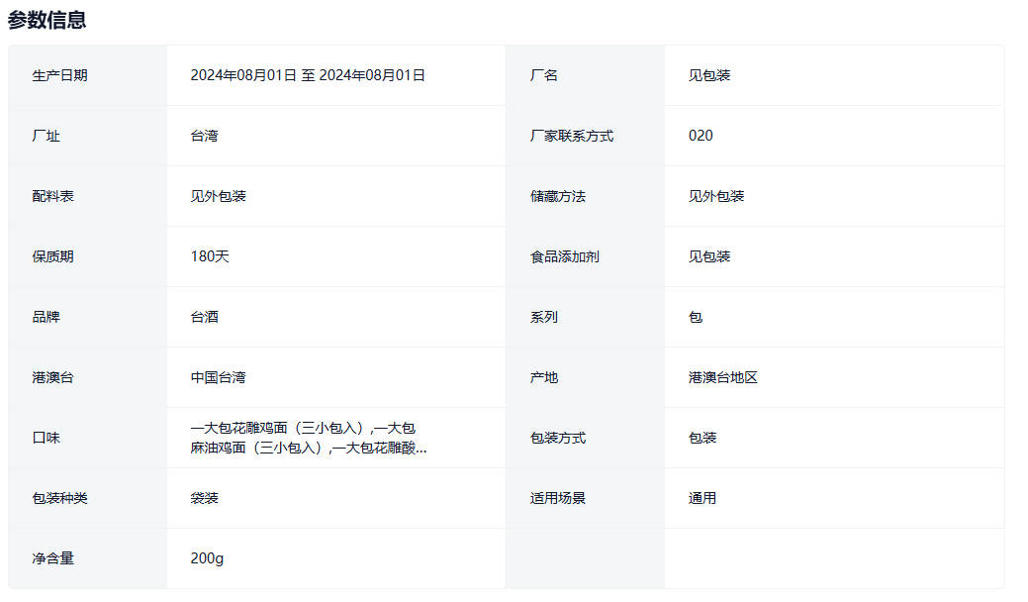1028x602 pixels.
Task: Click the 食品添加剂 label cell
Action: [x=564, y=256]
